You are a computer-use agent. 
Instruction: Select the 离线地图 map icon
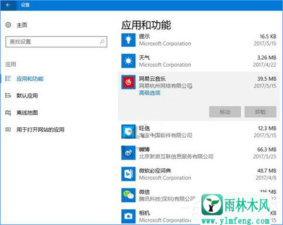point(8,112)
